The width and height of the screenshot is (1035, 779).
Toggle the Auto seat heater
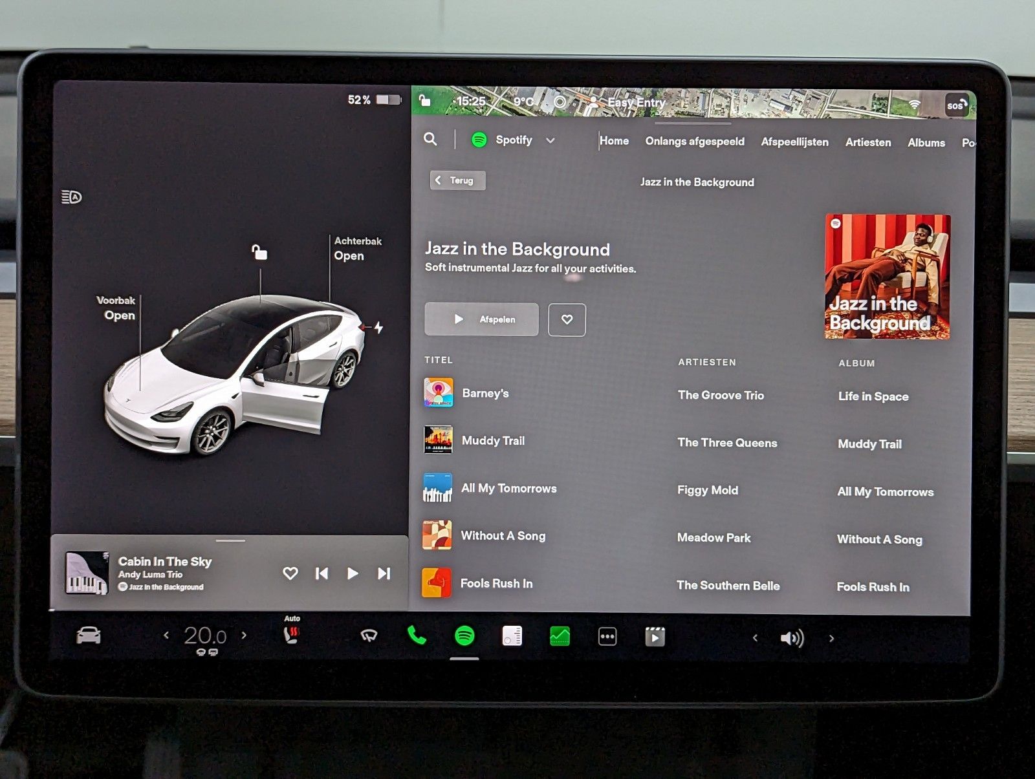[x=292, y=631]
